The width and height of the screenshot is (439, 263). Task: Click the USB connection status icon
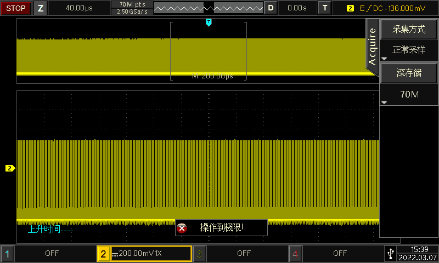point(390,253)
